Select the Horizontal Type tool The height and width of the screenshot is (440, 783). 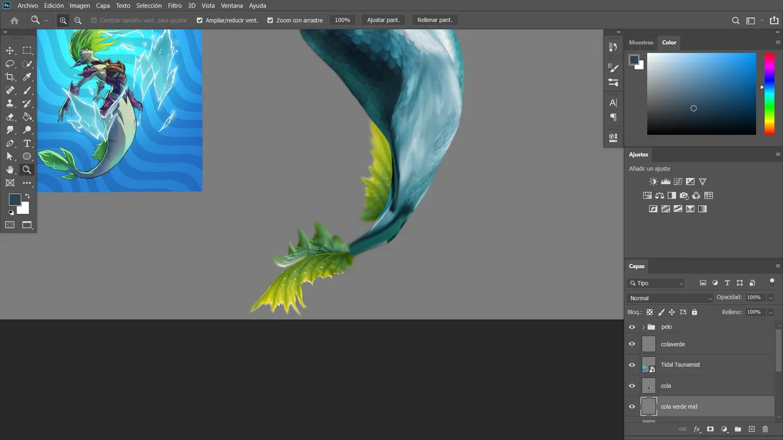pos(27,144)
